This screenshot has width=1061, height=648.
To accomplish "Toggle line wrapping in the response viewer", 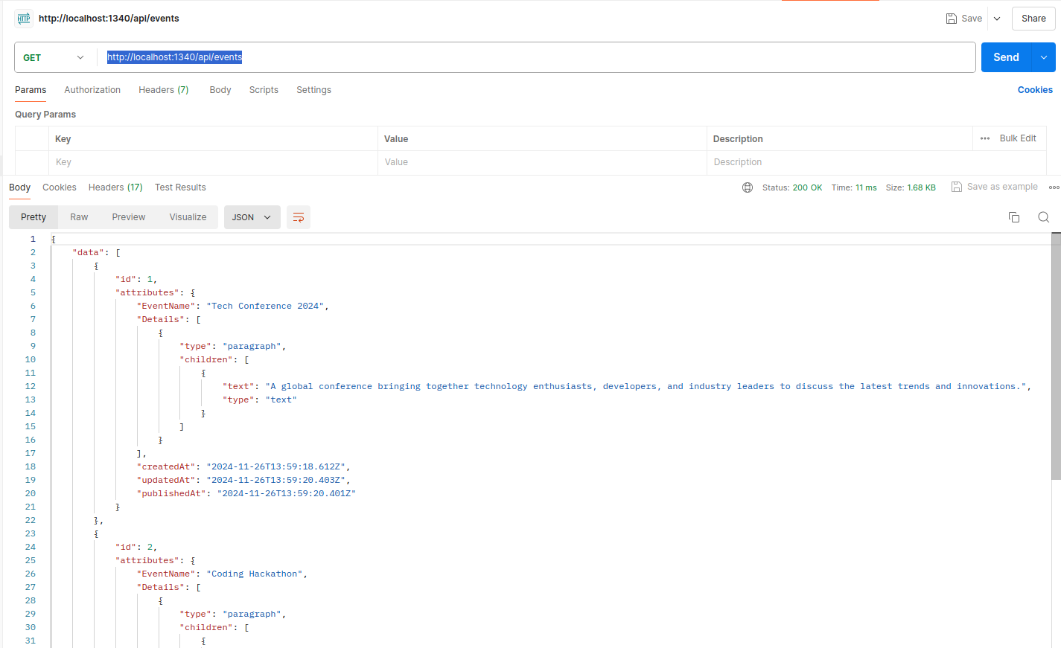I will [298, 216].
